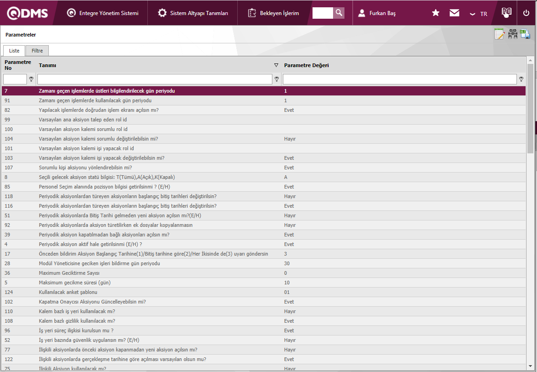Open messages with the envelope icon
Image resolution: width=537 pixels, height=372 pixels.
pos(454,13)
